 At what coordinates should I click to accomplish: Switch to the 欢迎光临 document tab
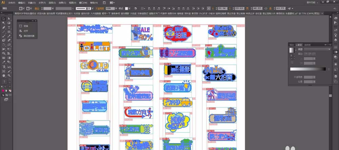click(x=41, y=14)
